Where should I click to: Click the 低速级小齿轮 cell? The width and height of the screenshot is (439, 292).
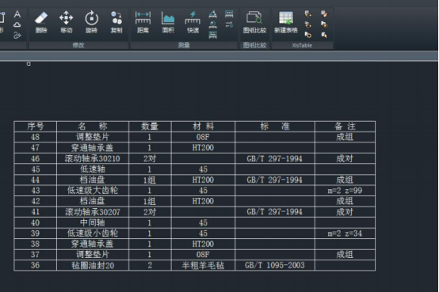[x=93, y=233]
